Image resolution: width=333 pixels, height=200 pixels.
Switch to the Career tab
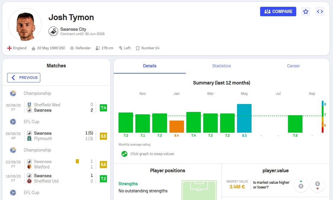coord(293,66)
